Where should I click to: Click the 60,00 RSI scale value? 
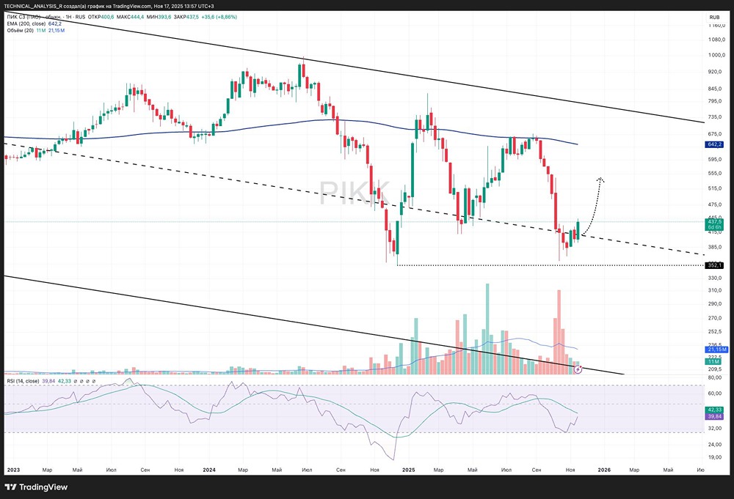point(715,393)
